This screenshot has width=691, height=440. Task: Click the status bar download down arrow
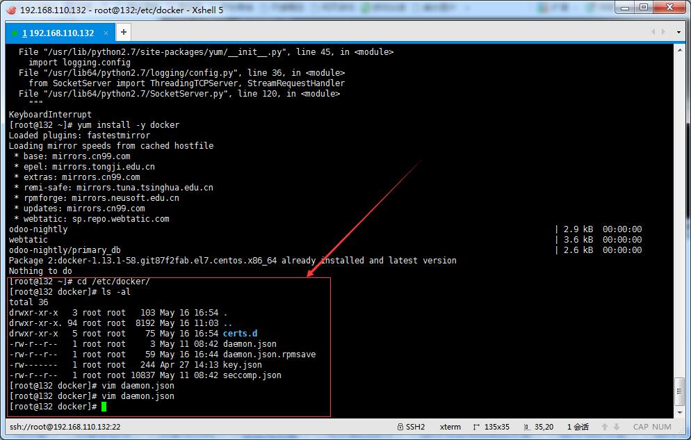pos(617,427)
